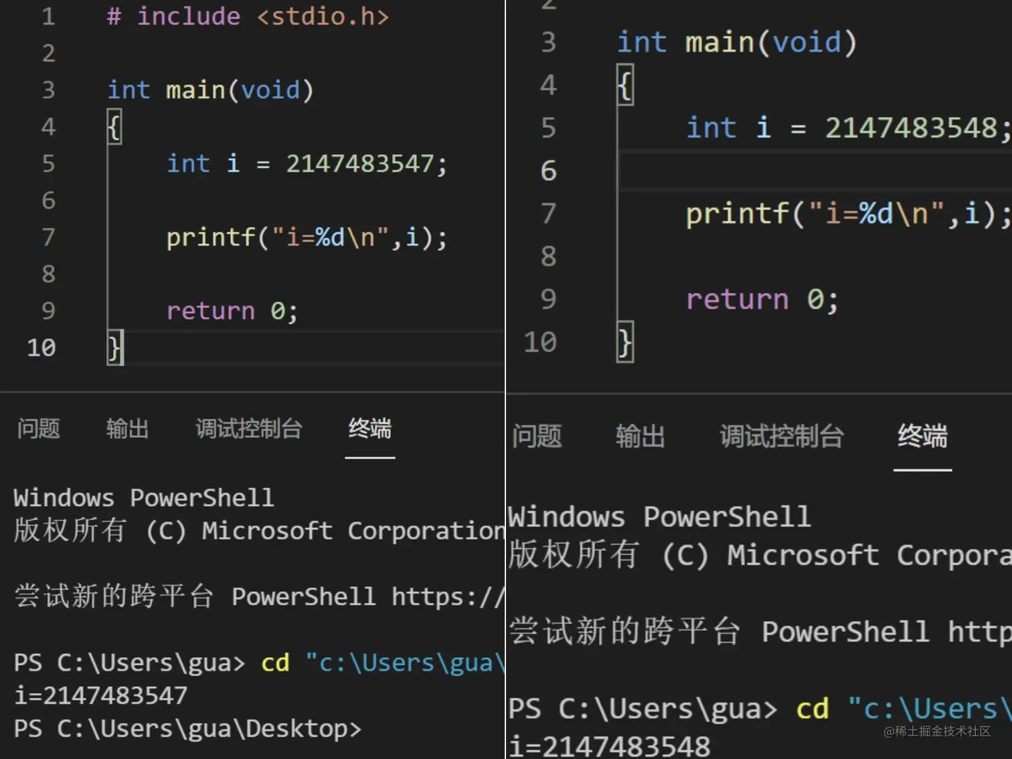Open the 问题 tab in right panel
Screen dimensions: 1012x759
click(537, 436)
